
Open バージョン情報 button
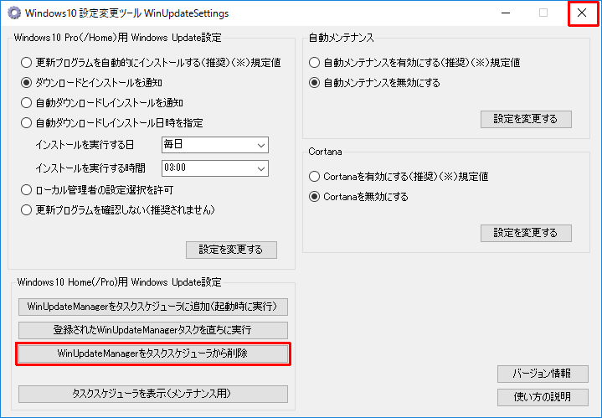543,374
